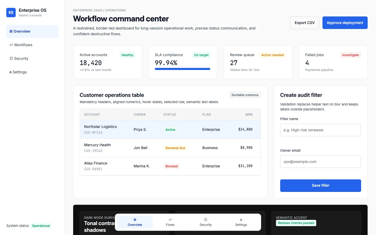Click the Export CSV button
376x235 pixels.
click(x=305, y=23)
